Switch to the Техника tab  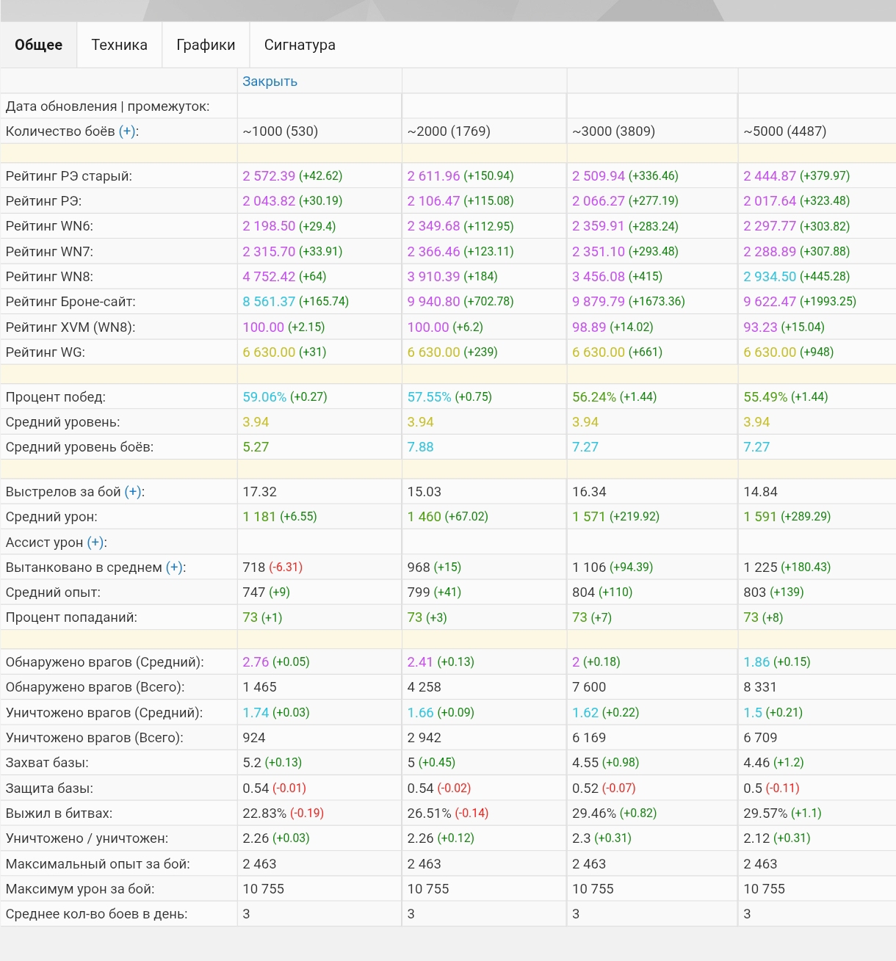(x=119, y=45)
